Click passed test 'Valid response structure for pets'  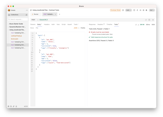[102, 37]
